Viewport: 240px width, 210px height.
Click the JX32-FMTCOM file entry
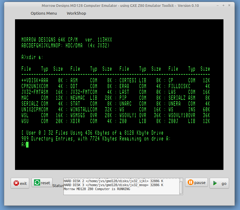point(91,92)
